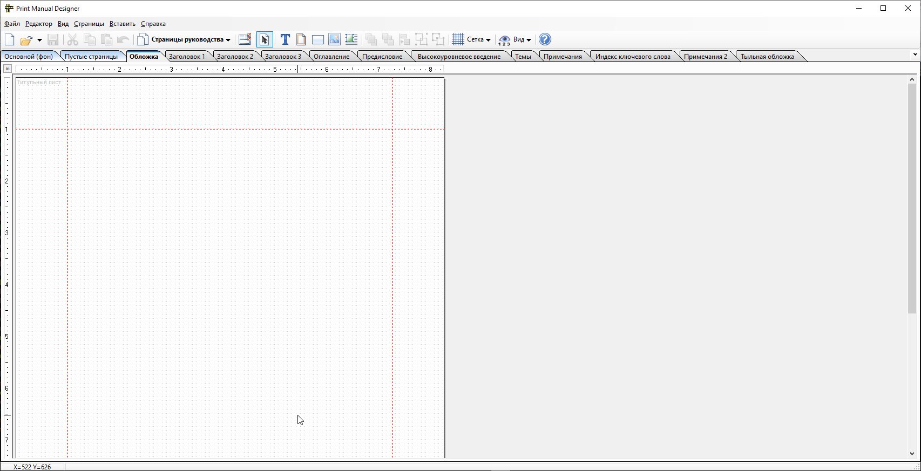Switch to Примечания 2 tab
Image resolution: width=921 pixels, height=471 pixels.
tap(706, 56)
